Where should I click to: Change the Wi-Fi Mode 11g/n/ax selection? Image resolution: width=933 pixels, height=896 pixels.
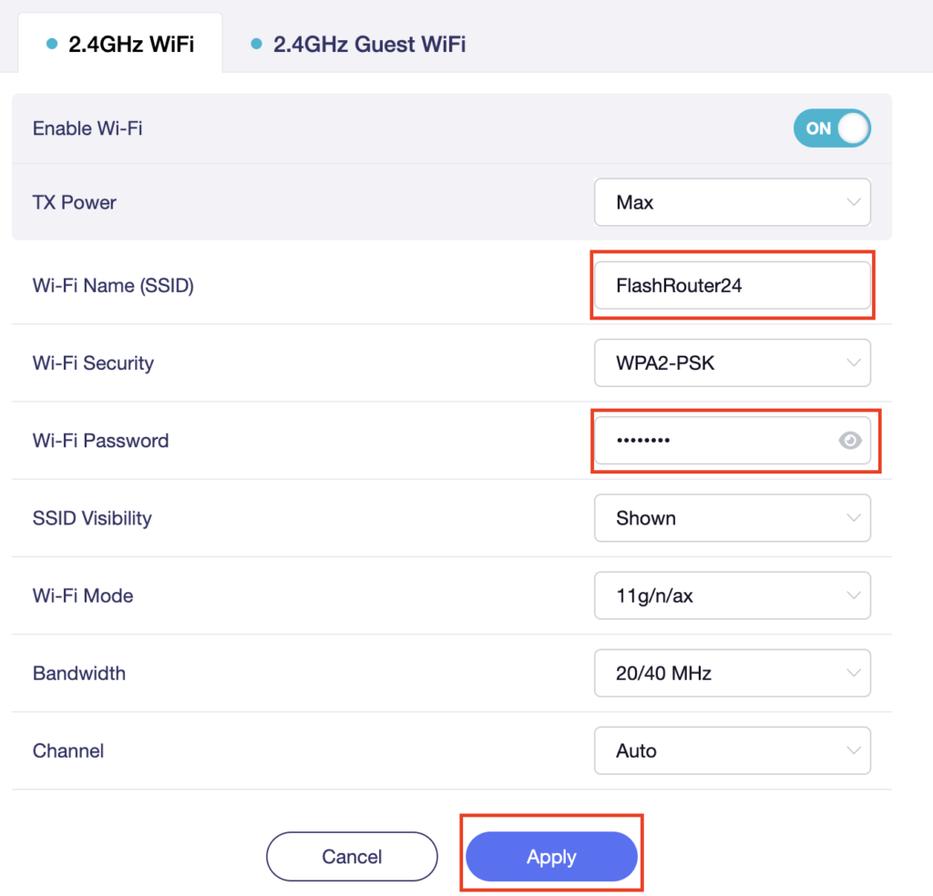[733, 596]
